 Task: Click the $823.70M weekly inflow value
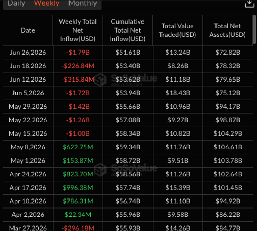click(78, 174)
